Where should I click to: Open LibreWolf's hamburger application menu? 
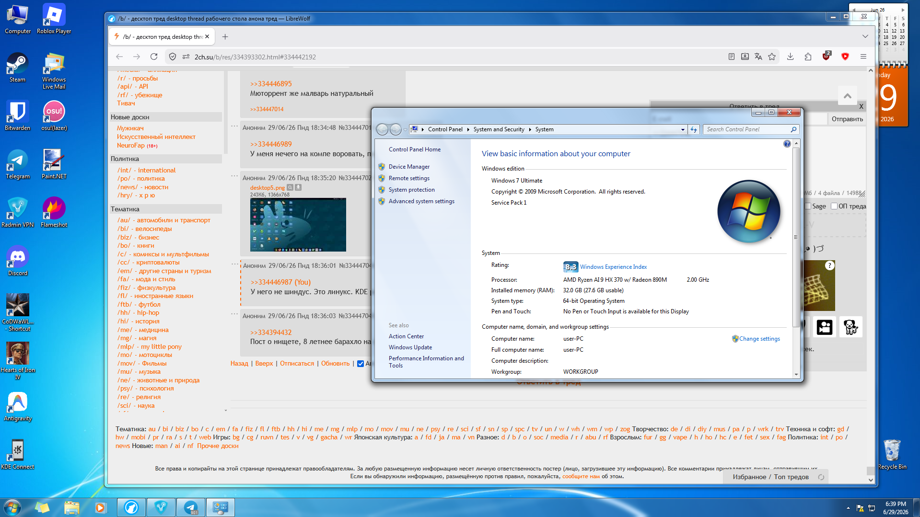click(863, 57)
